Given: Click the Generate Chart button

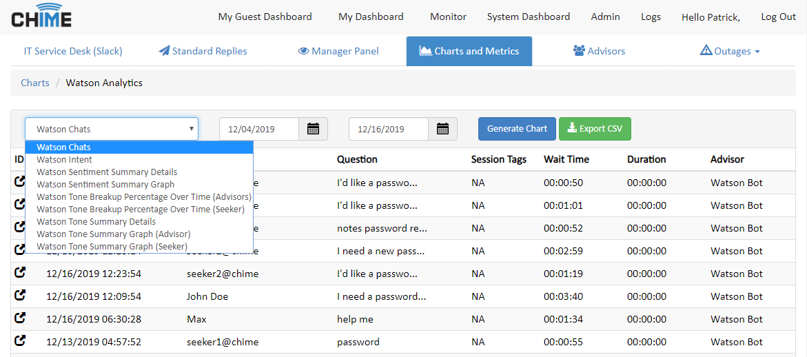Looking at the screenshot, I should click(x=517, y=129).
